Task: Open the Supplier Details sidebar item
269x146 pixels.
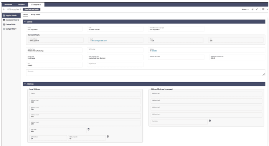Action: pos(12,15)
